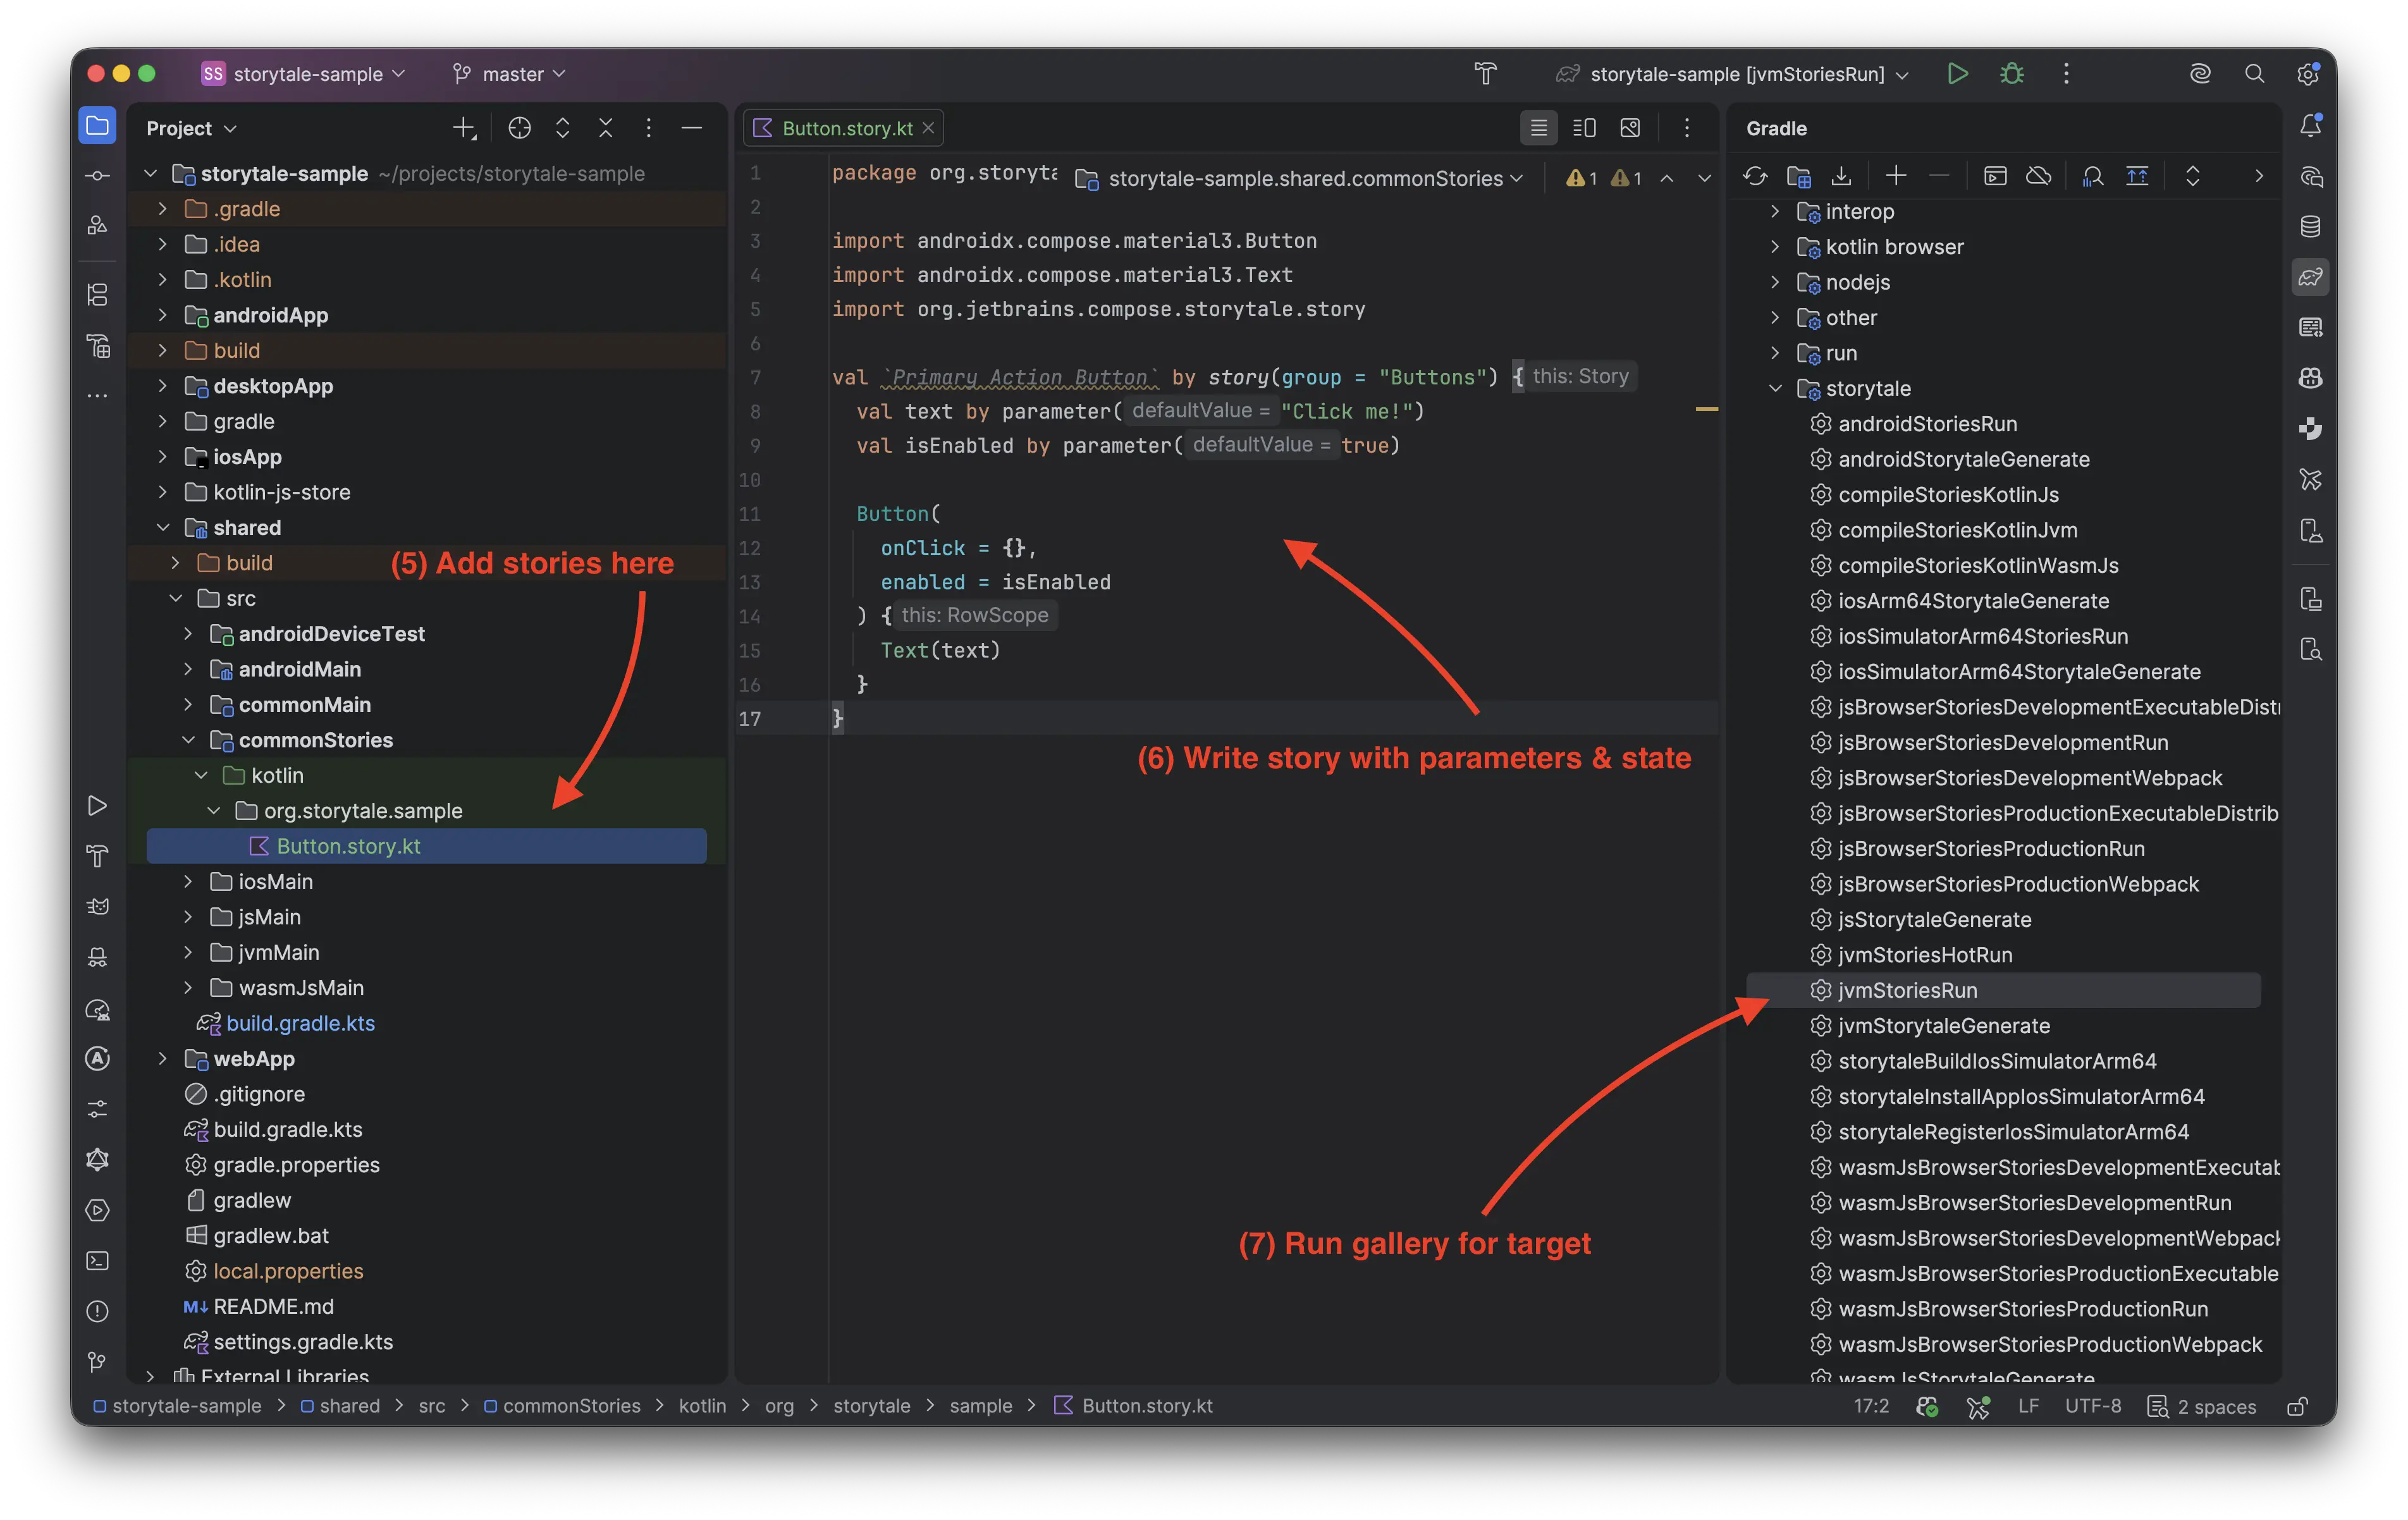
Task: Open the search everywhere magnifier
Action: [2254, 74]
